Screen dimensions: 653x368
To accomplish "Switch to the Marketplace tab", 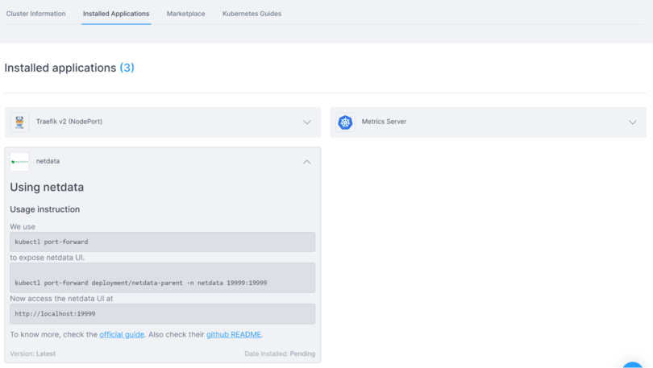I will click(185, 14).
